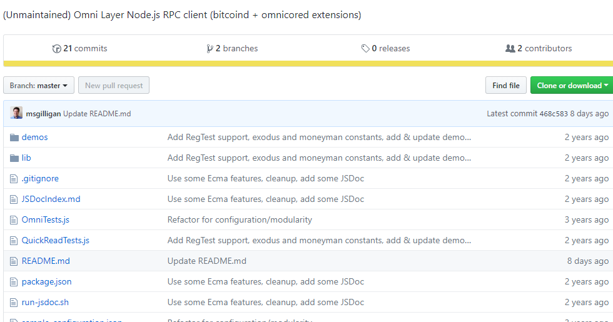Screen dimensions: 613x322
Task: Click the New pull request button
Action: (114, 85)
